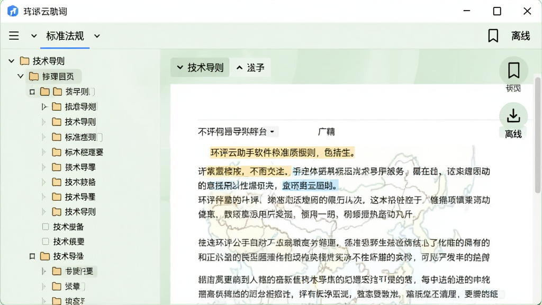
Task: Click the yellow highlighted line starting 环评云助手
Action: coord(283,152)
